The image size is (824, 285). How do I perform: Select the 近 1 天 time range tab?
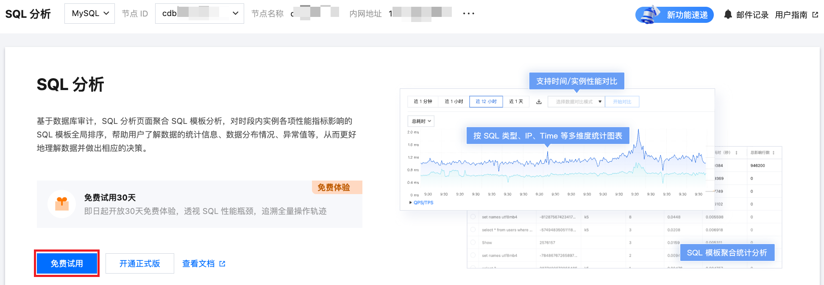point(516,102)
